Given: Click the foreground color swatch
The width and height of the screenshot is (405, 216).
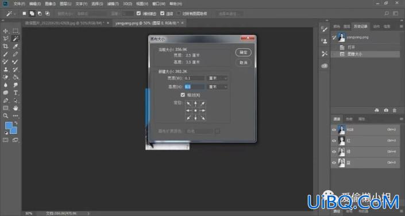Looking at the screenshot, I should coord(9,126).
